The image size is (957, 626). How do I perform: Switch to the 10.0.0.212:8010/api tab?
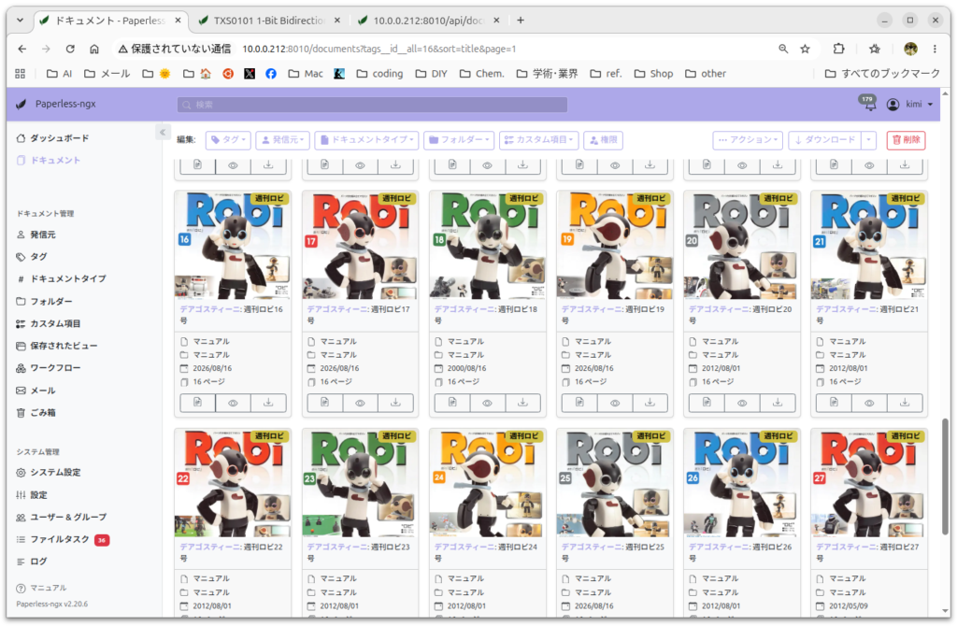coord(428,21)
